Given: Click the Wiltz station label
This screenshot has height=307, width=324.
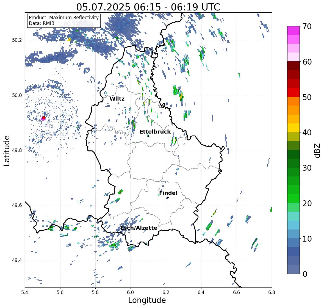Looking at the screenshot, I should pyautogui.click(x=117, y=99).
